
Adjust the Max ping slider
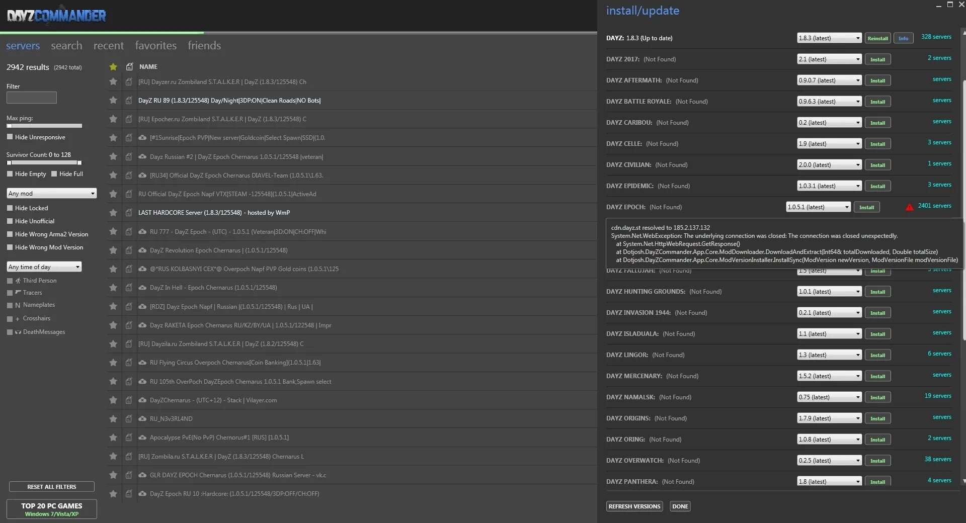click(x=44, y=126)
